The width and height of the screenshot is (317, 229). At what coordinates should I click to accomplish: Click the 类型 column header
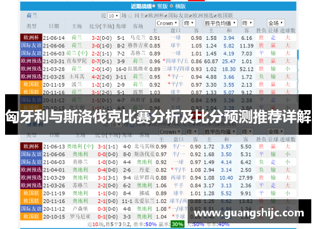click(32, 27)
